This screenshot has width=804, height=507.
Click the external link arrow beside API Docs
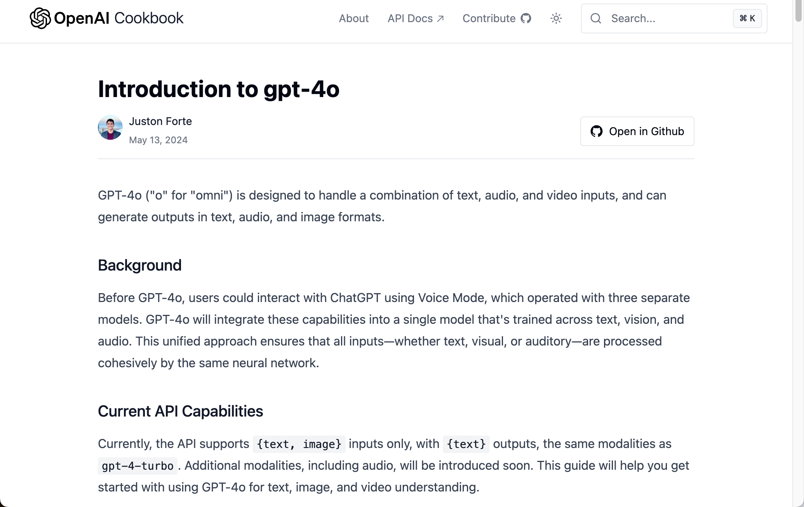[x=441, y=17]
